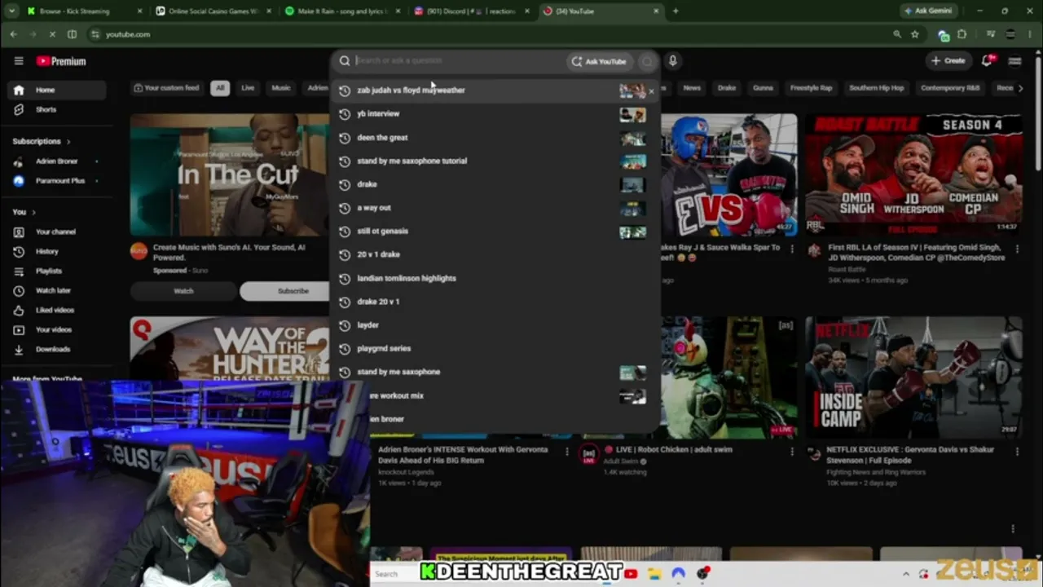Click the YouTube Premium logo
The image size is (1043, 587).
pyautogui.click(x=61, y=61)
